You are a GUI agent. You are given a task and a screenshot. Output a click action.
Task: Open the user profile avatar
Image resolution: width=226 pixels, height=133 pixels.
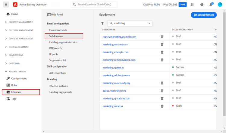[220, 5]
